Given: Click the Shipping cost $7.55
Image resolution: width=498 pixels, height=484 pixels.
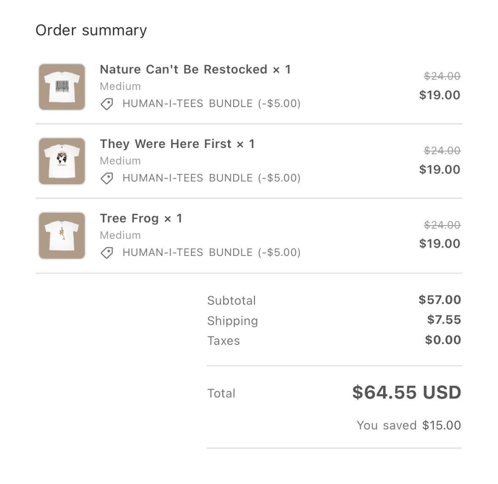Looking at the screenshot, I should point(444,320).
